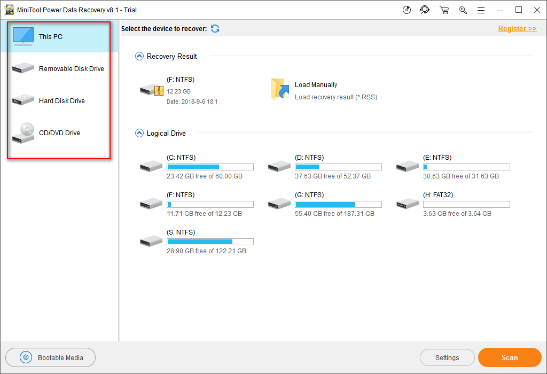The image size is (547, 374).
Task: Click the Load Manually folder icon
Action: (x=280, y=89)
